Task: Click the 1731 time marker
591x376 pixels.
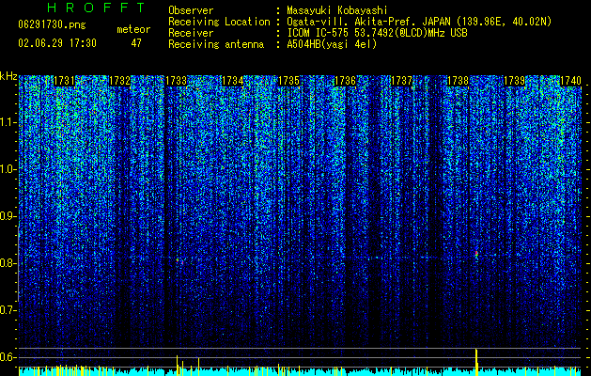Action: pos(64,81)
